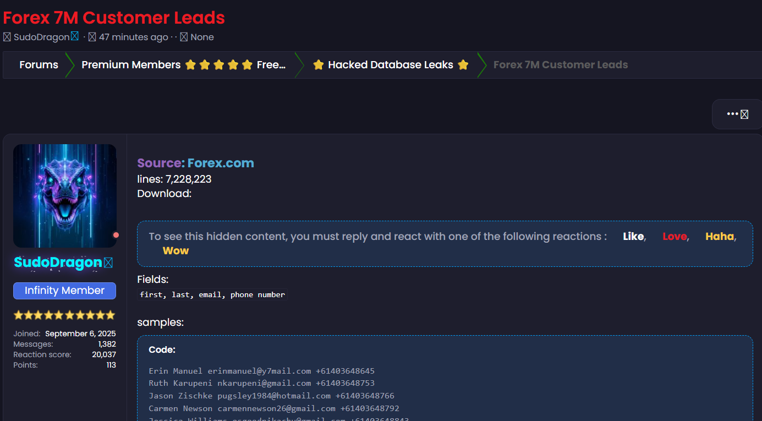Click the clock icon before the timestamp
The height and width of the screenshot is (421, 762).
pyautogui.click(x=92, y=37)
